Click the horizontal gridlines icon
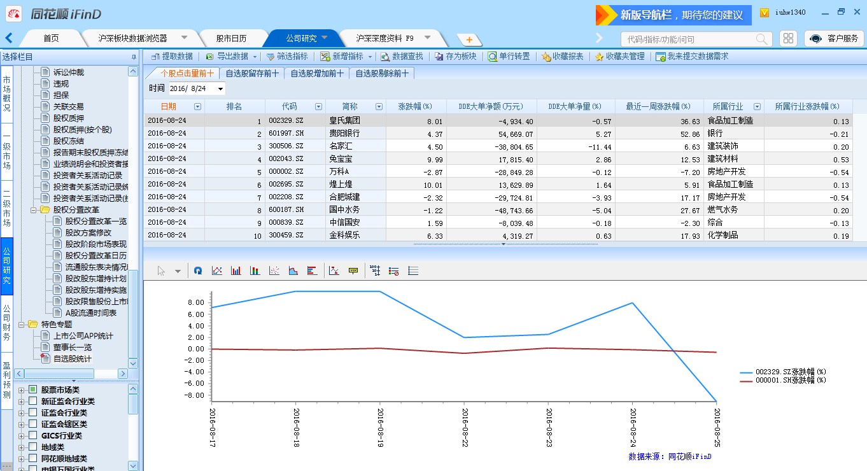The height and width of the screenshot is (471, 867). (x=413, y=271)
